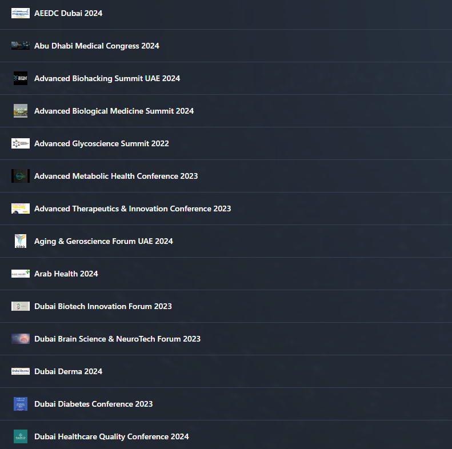Open Advanced Therapeutics & Innovation Conference 2023

coord(133,209)
